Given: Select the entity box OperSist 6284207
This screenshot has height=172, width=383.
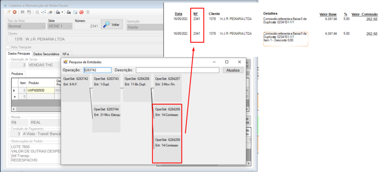Looking at the screenshot, I should [x=168, y=88].
